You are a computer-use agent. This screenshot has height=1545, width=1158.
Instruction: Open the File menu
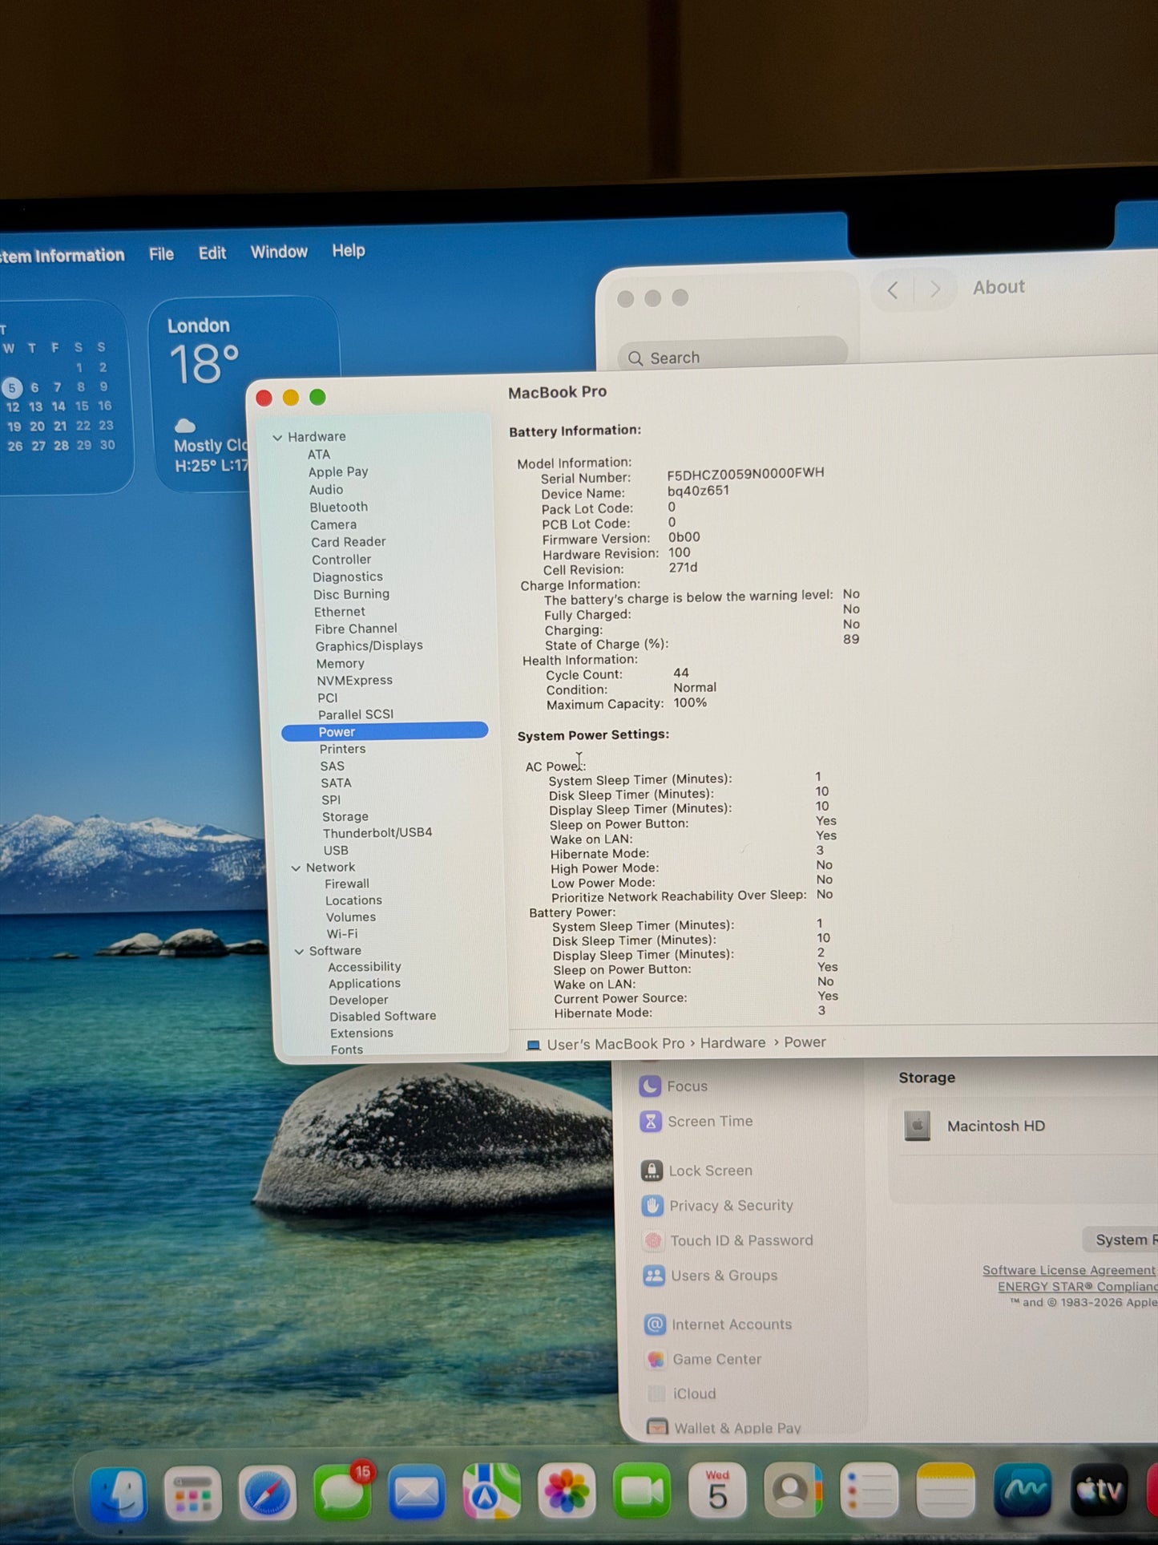point(161,254)
